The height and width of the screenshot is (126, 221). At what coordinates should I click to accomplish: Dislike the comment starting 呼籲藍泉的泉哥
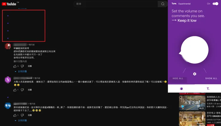[x=22, y=66]
